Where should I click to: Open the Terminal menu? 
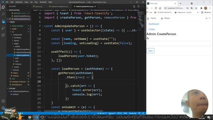43,2
